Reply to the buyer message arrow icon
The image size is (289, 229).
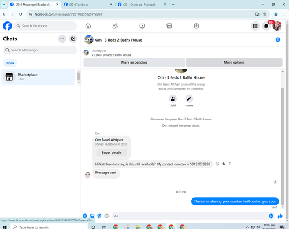[224, 164]
